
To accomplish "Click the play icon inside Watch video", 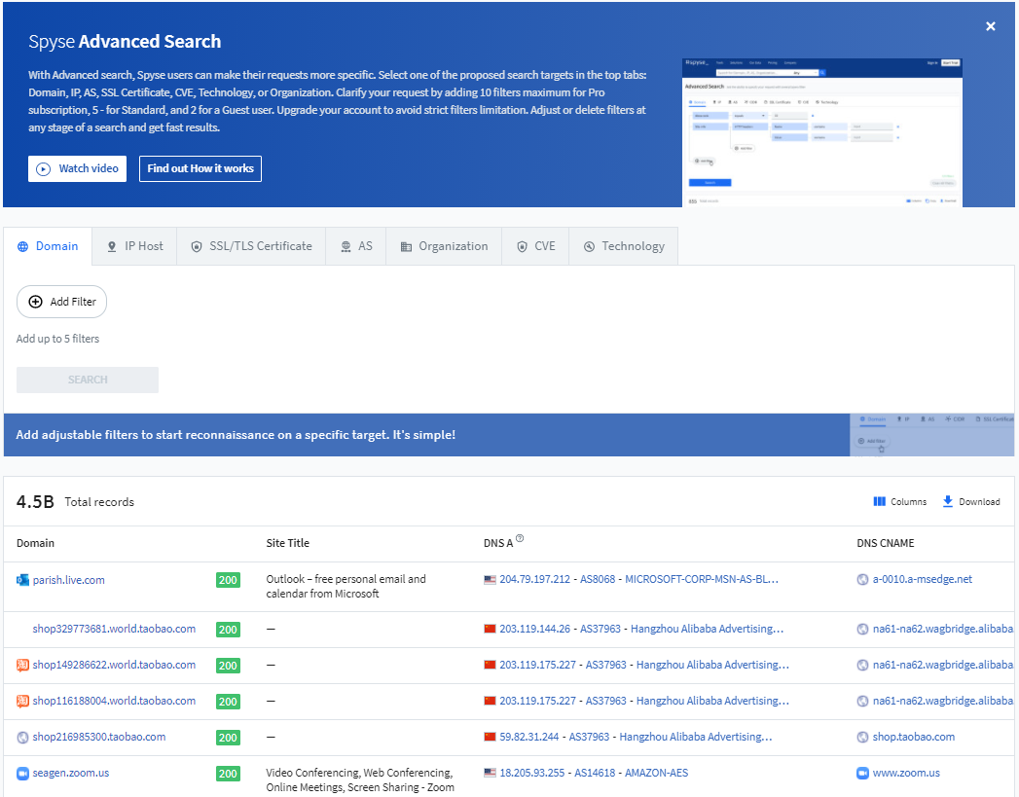I will pyautogui.click(x=42, y=168).
